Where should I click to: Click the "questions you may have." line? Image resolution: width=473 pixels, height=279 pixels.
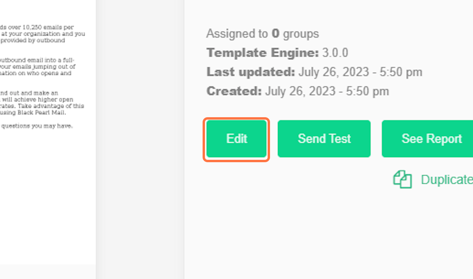(x=37, y=126)
